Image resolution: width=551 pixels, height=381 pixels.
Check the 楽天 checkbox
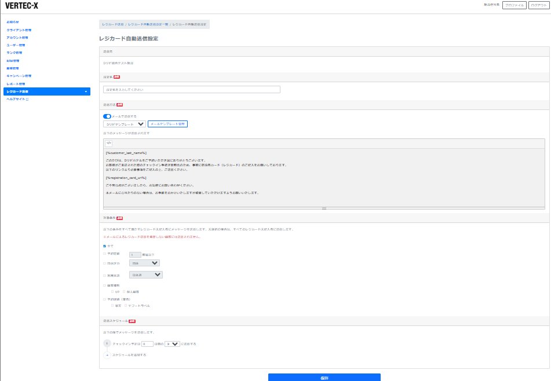tap(112, 306)
